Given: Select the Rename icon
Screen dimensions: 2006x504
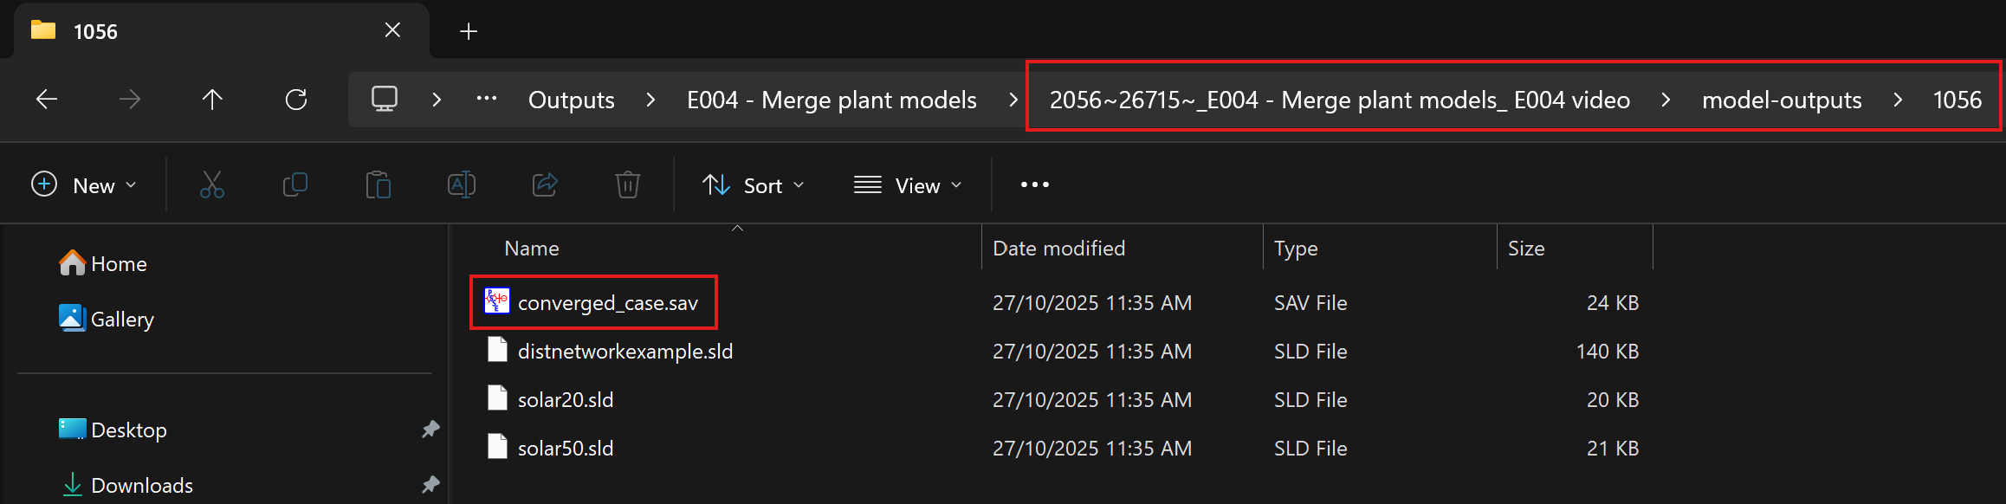Looking at the screenshot, I should [462, 184].
